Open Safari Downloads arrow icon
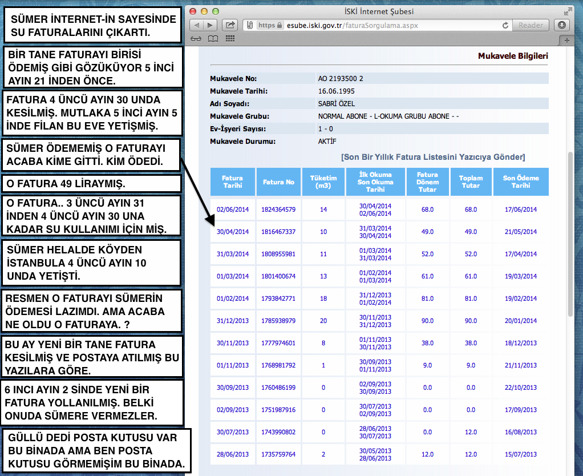Viewport: 583px width, 476px height. coord(562,25)
